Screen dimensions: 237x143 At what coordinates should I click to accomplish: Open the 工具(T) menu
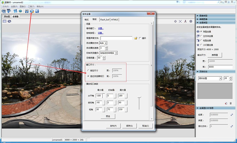point(32,6)
